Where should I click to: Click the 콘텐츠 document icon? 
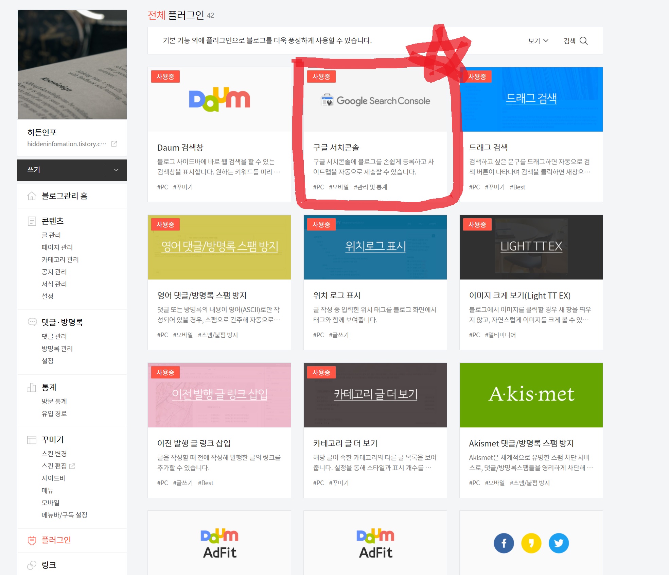(32, 221)
